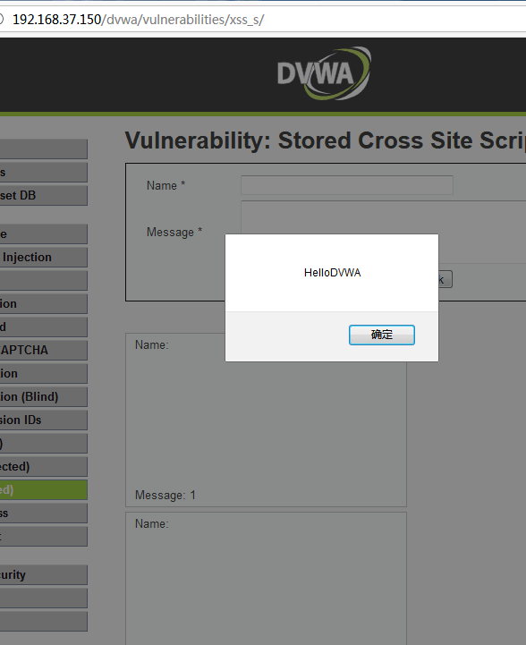
Task: Click the guestbook entry with 'Message: 1'
Action: 266,420
